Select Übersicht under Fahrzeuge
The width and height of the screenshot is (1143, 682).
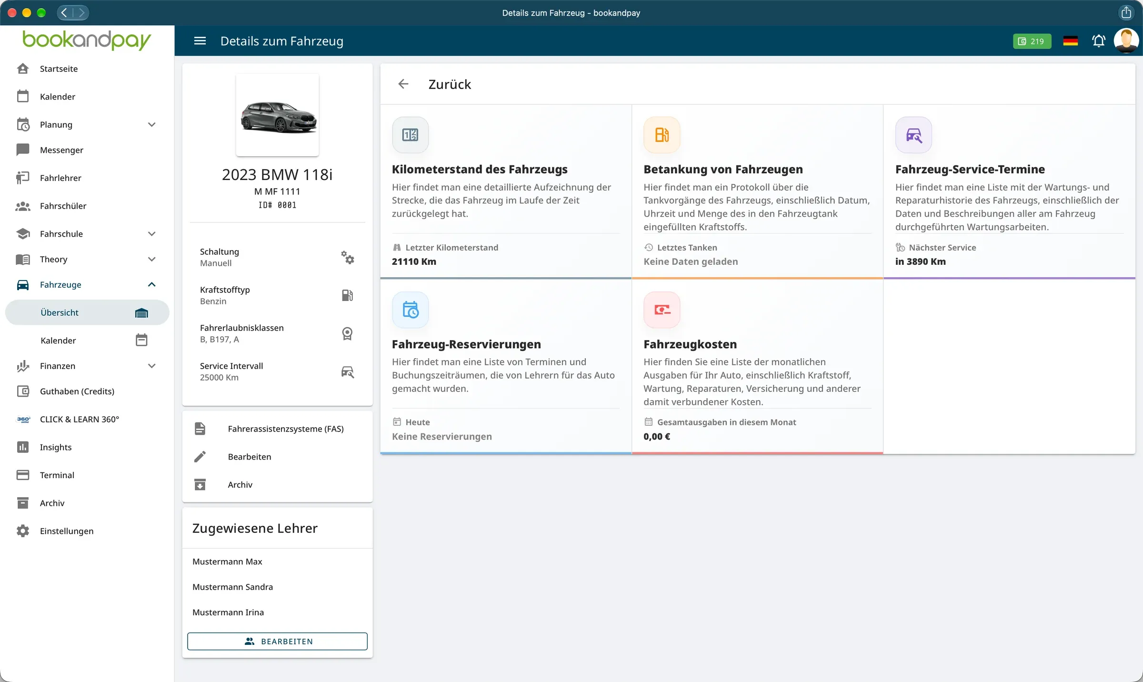(x=87, y=312)
